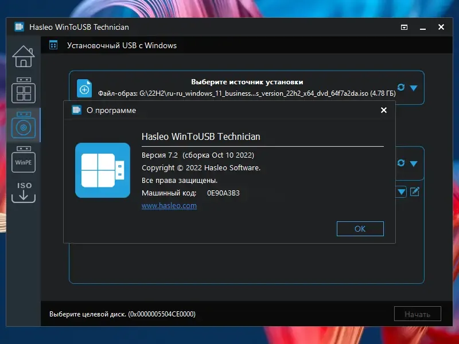Image resolution: width=459 pixels, height=344 pixels.
Task: Open the title bar options menu icon
Action: [x=404, y=27]
